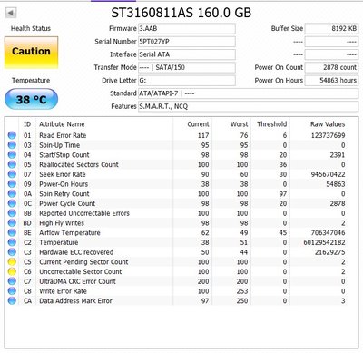363x353 pixels.
Task: Click the disk title ST3160811AS 160.0 GB
Action: click(181, 13)
